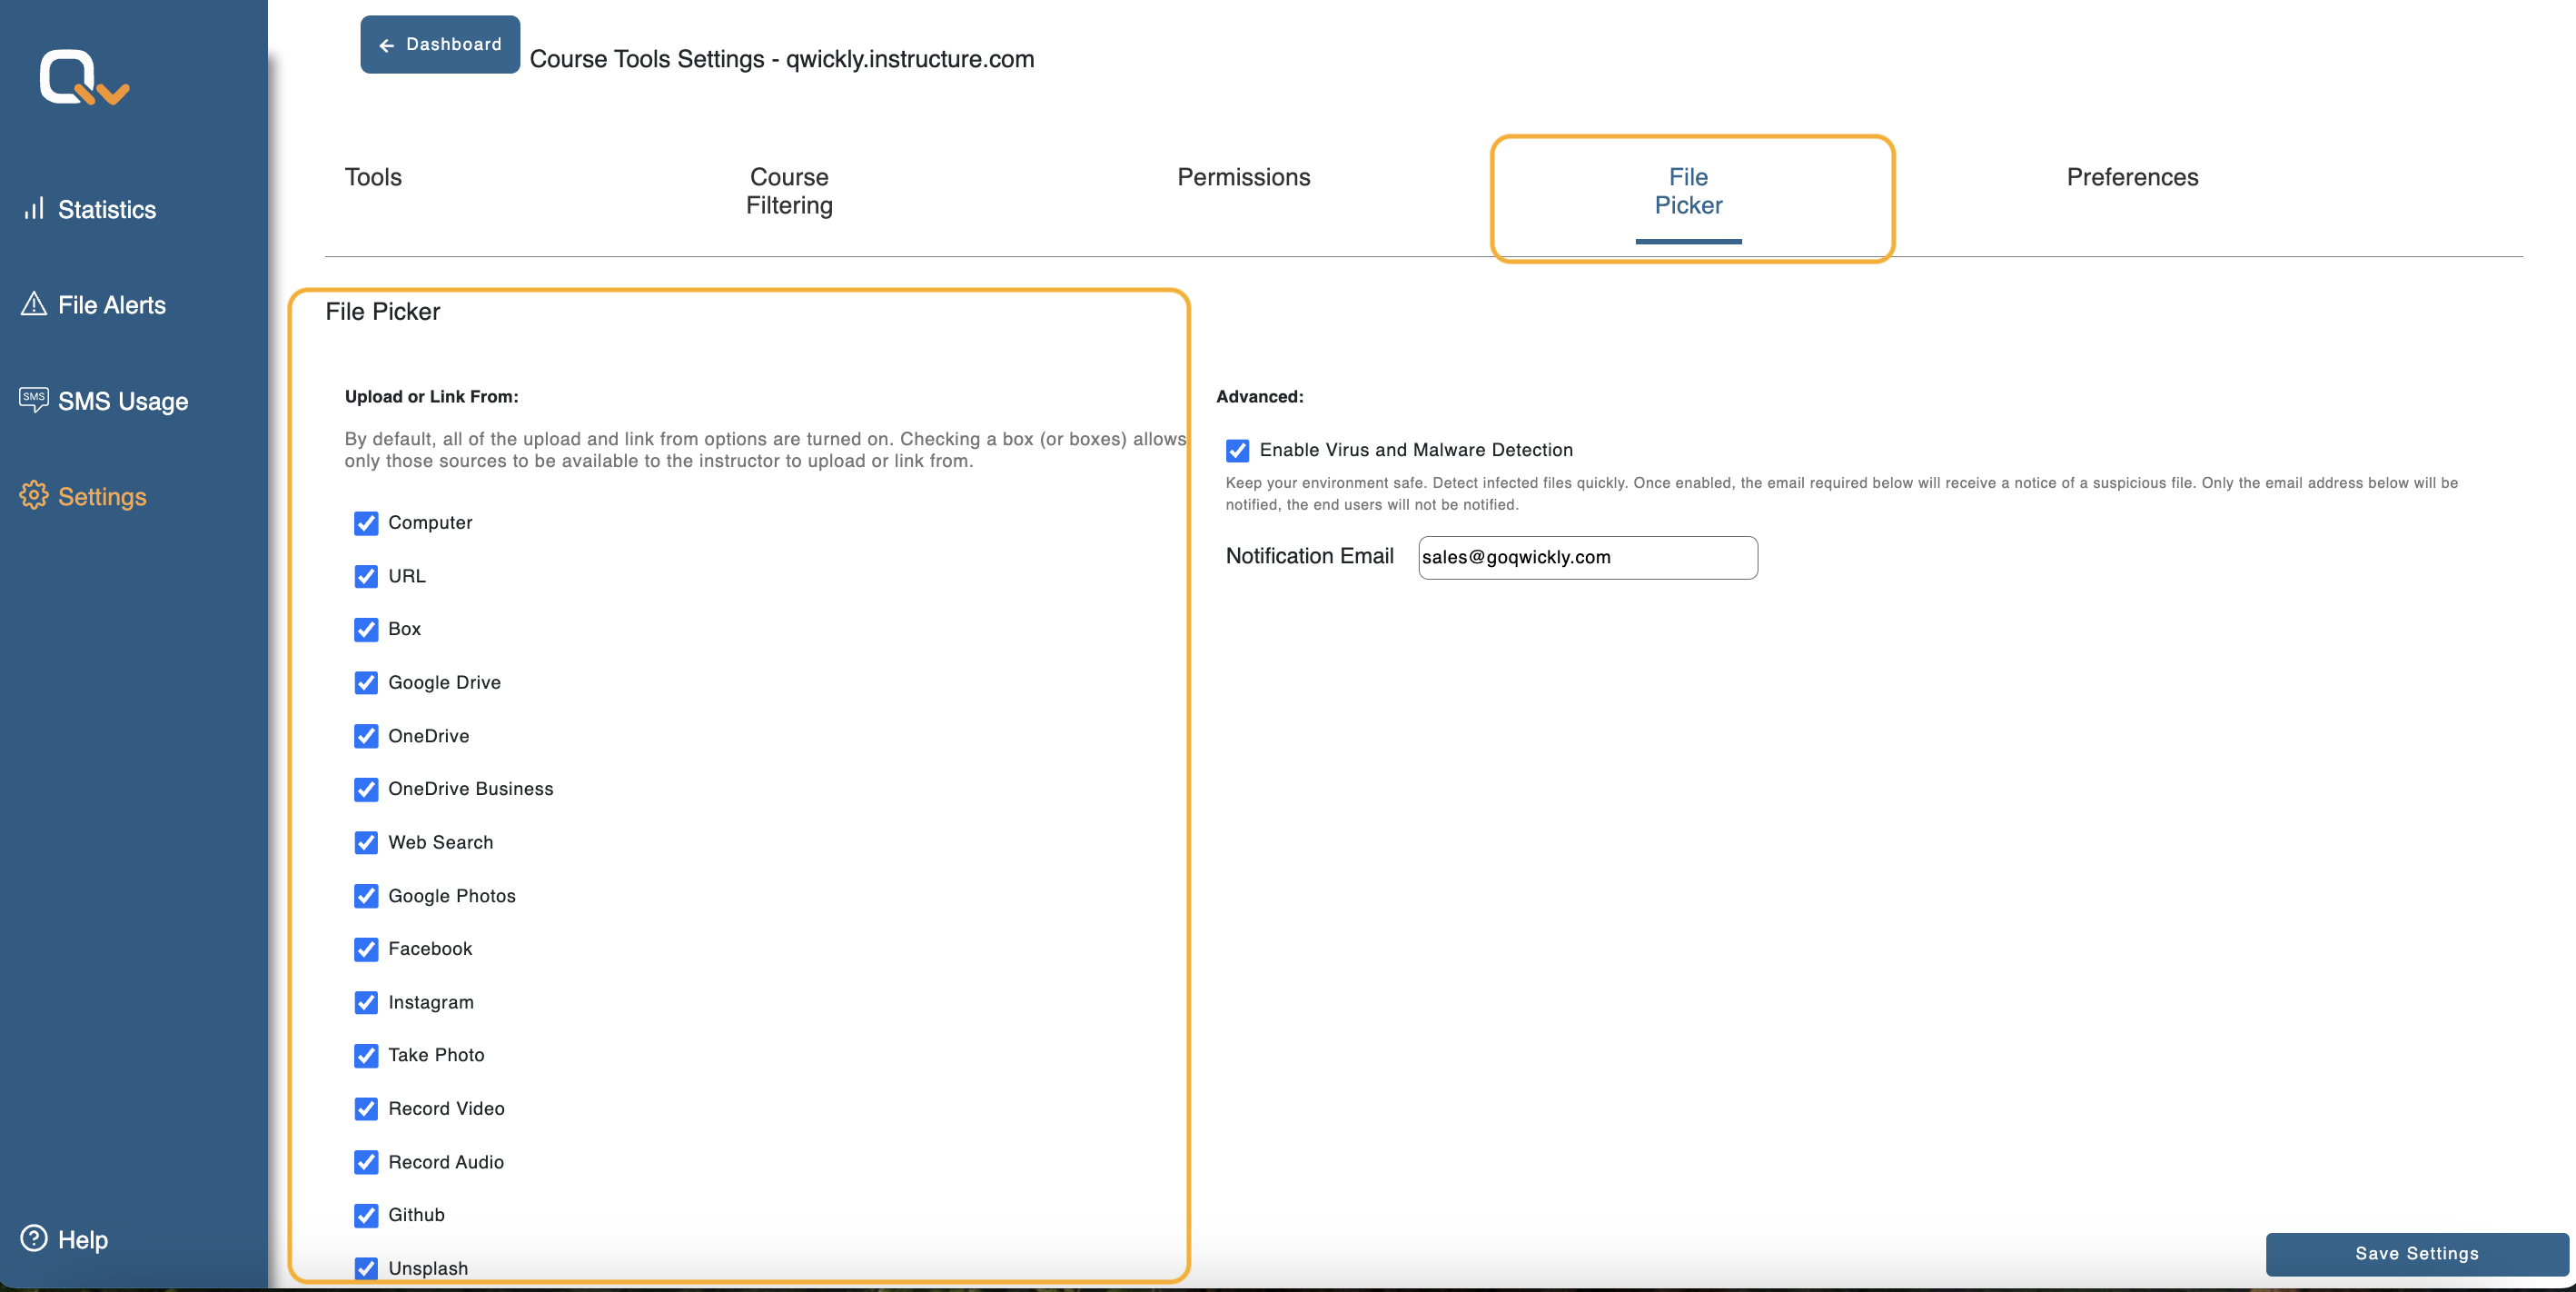Go to the Tools tab

[x=373, y=177]
